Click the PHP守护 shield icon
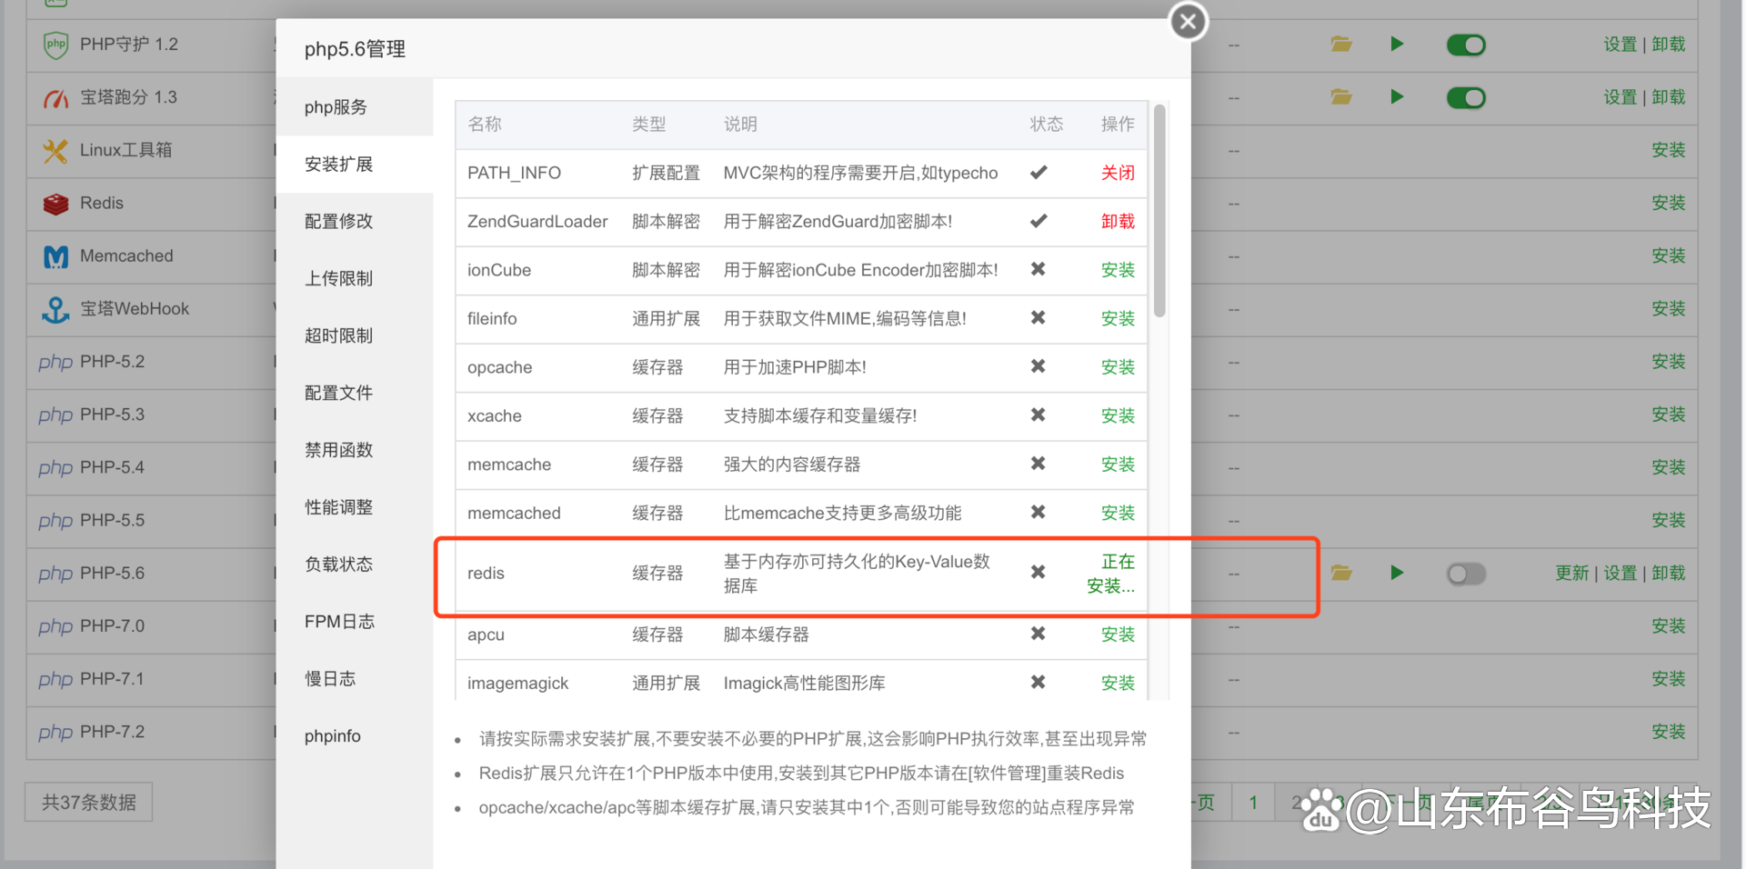Image resolution: width=1746 pixels, height=869 pixels. [x=56, y=45]
